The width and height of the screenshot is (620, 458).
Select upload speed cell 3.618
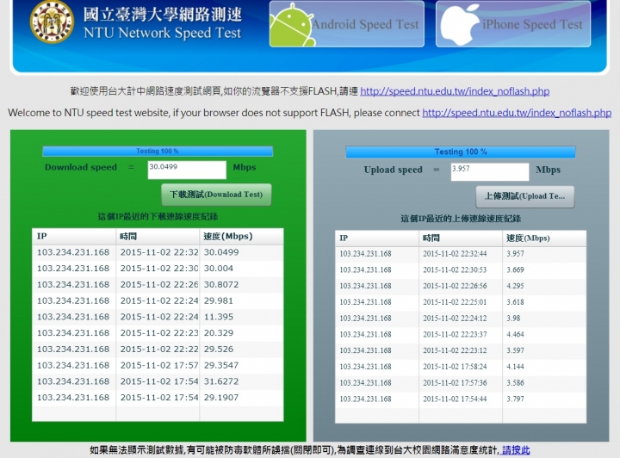click(544, 303)
